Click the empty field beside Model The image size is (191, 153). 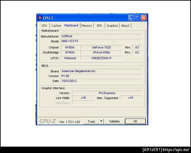pyautogui.click(x=127, y=41)
